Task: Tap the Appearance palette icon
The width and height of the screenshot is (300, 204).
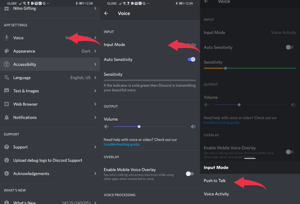Action: pyautogui.click(x=7, y=51)
